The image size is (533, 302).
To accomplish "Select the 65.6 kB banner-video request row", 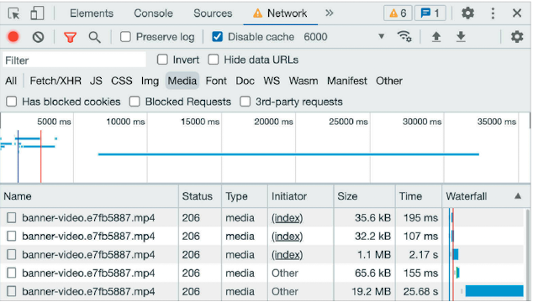I will [261, 273].
